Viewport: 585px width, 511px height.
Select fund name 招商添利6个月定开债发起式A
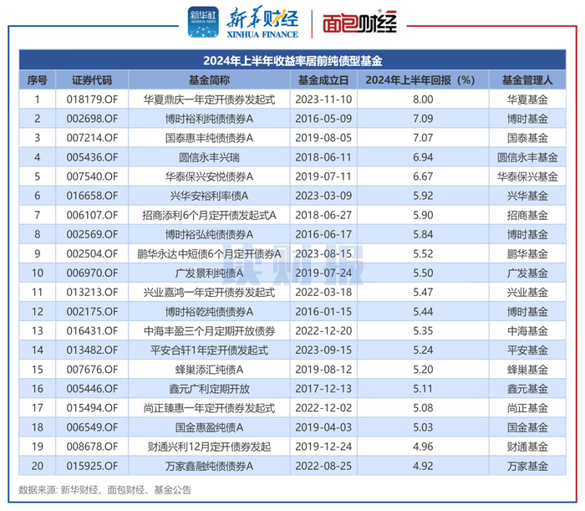click(x=209, y=216)
